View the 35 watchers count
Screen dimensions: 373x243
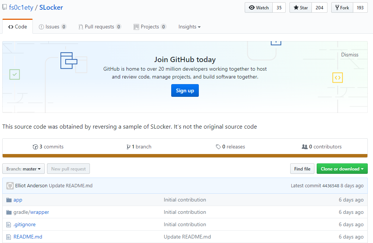pos(279,7)
